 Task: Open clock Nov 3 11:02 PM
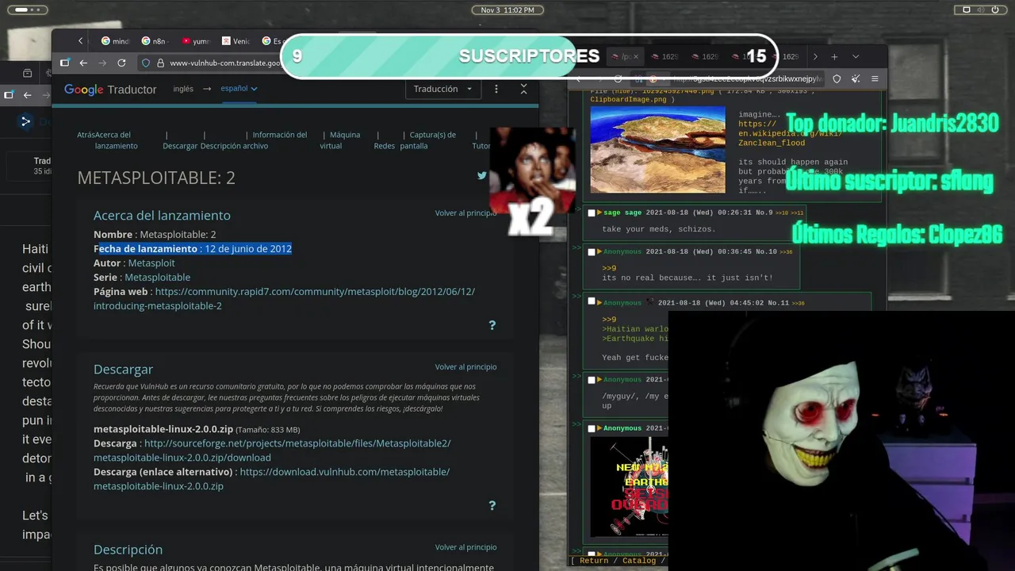tap(507, 10)
